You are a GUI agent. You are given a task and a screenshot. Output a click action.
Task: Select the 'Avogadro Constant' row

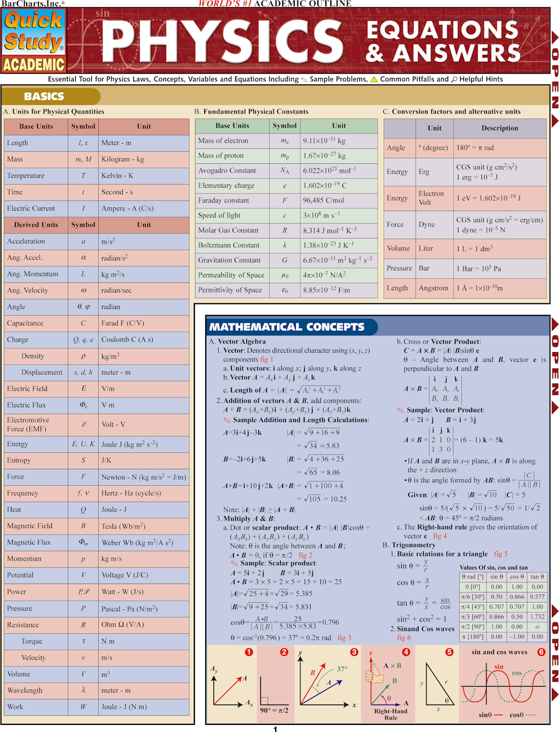(x=287, y=171)
